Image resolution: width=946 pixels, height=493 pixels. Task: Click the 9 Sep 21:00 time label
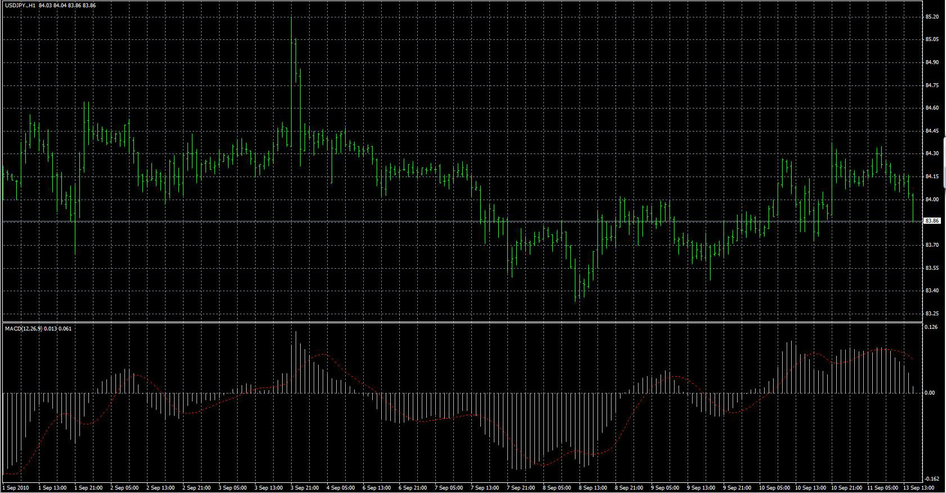737,488
